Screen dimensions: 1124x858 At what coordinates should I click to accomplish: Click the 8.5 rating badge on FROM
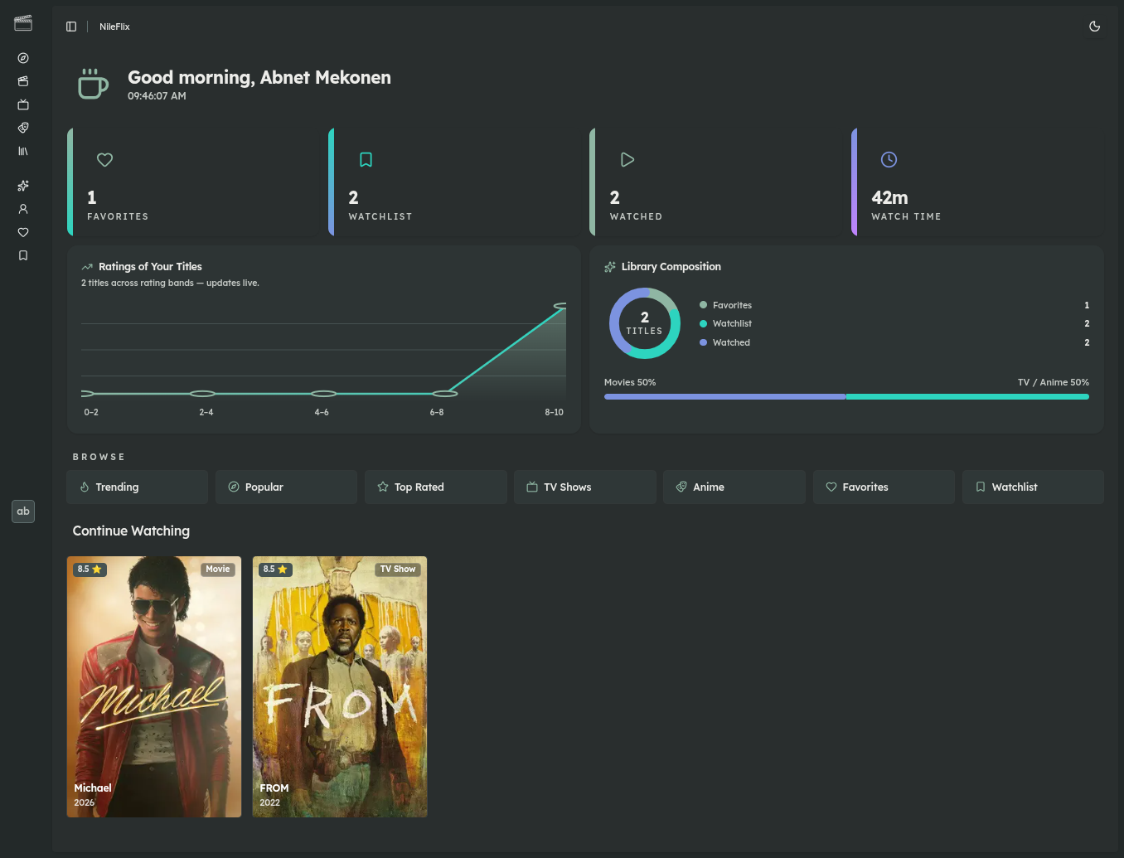click(275, 570)
